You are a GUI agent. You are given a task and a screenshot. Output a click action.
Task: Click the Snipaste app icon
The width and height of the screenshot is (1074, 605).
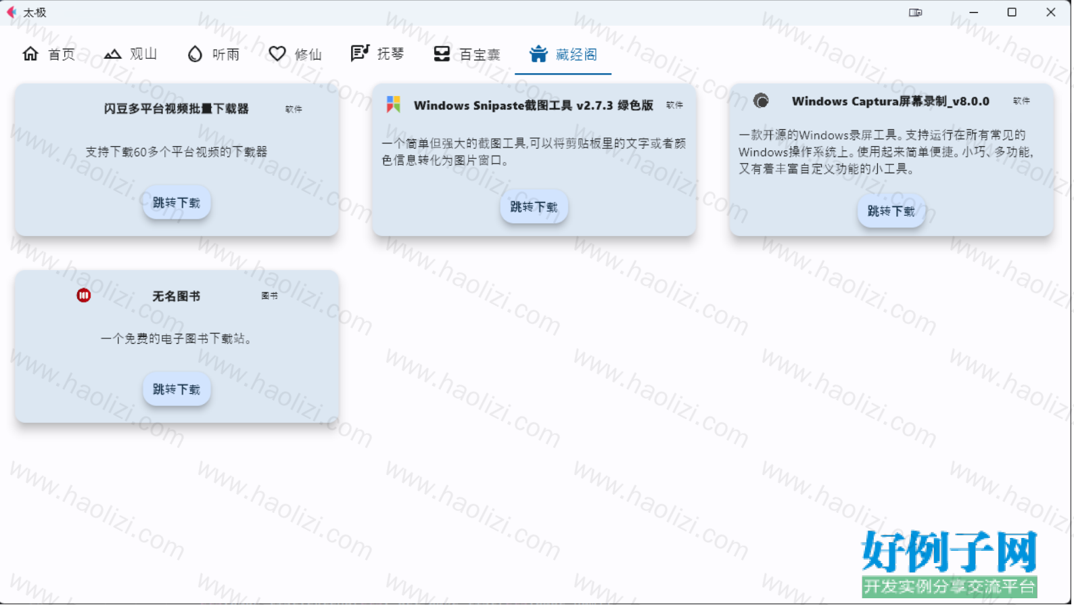(x=394, y=104)
